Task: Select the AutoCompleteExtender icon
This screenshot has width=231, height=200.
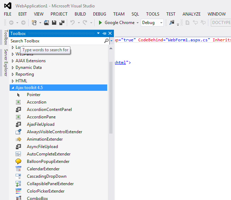Action: [18, 154]
